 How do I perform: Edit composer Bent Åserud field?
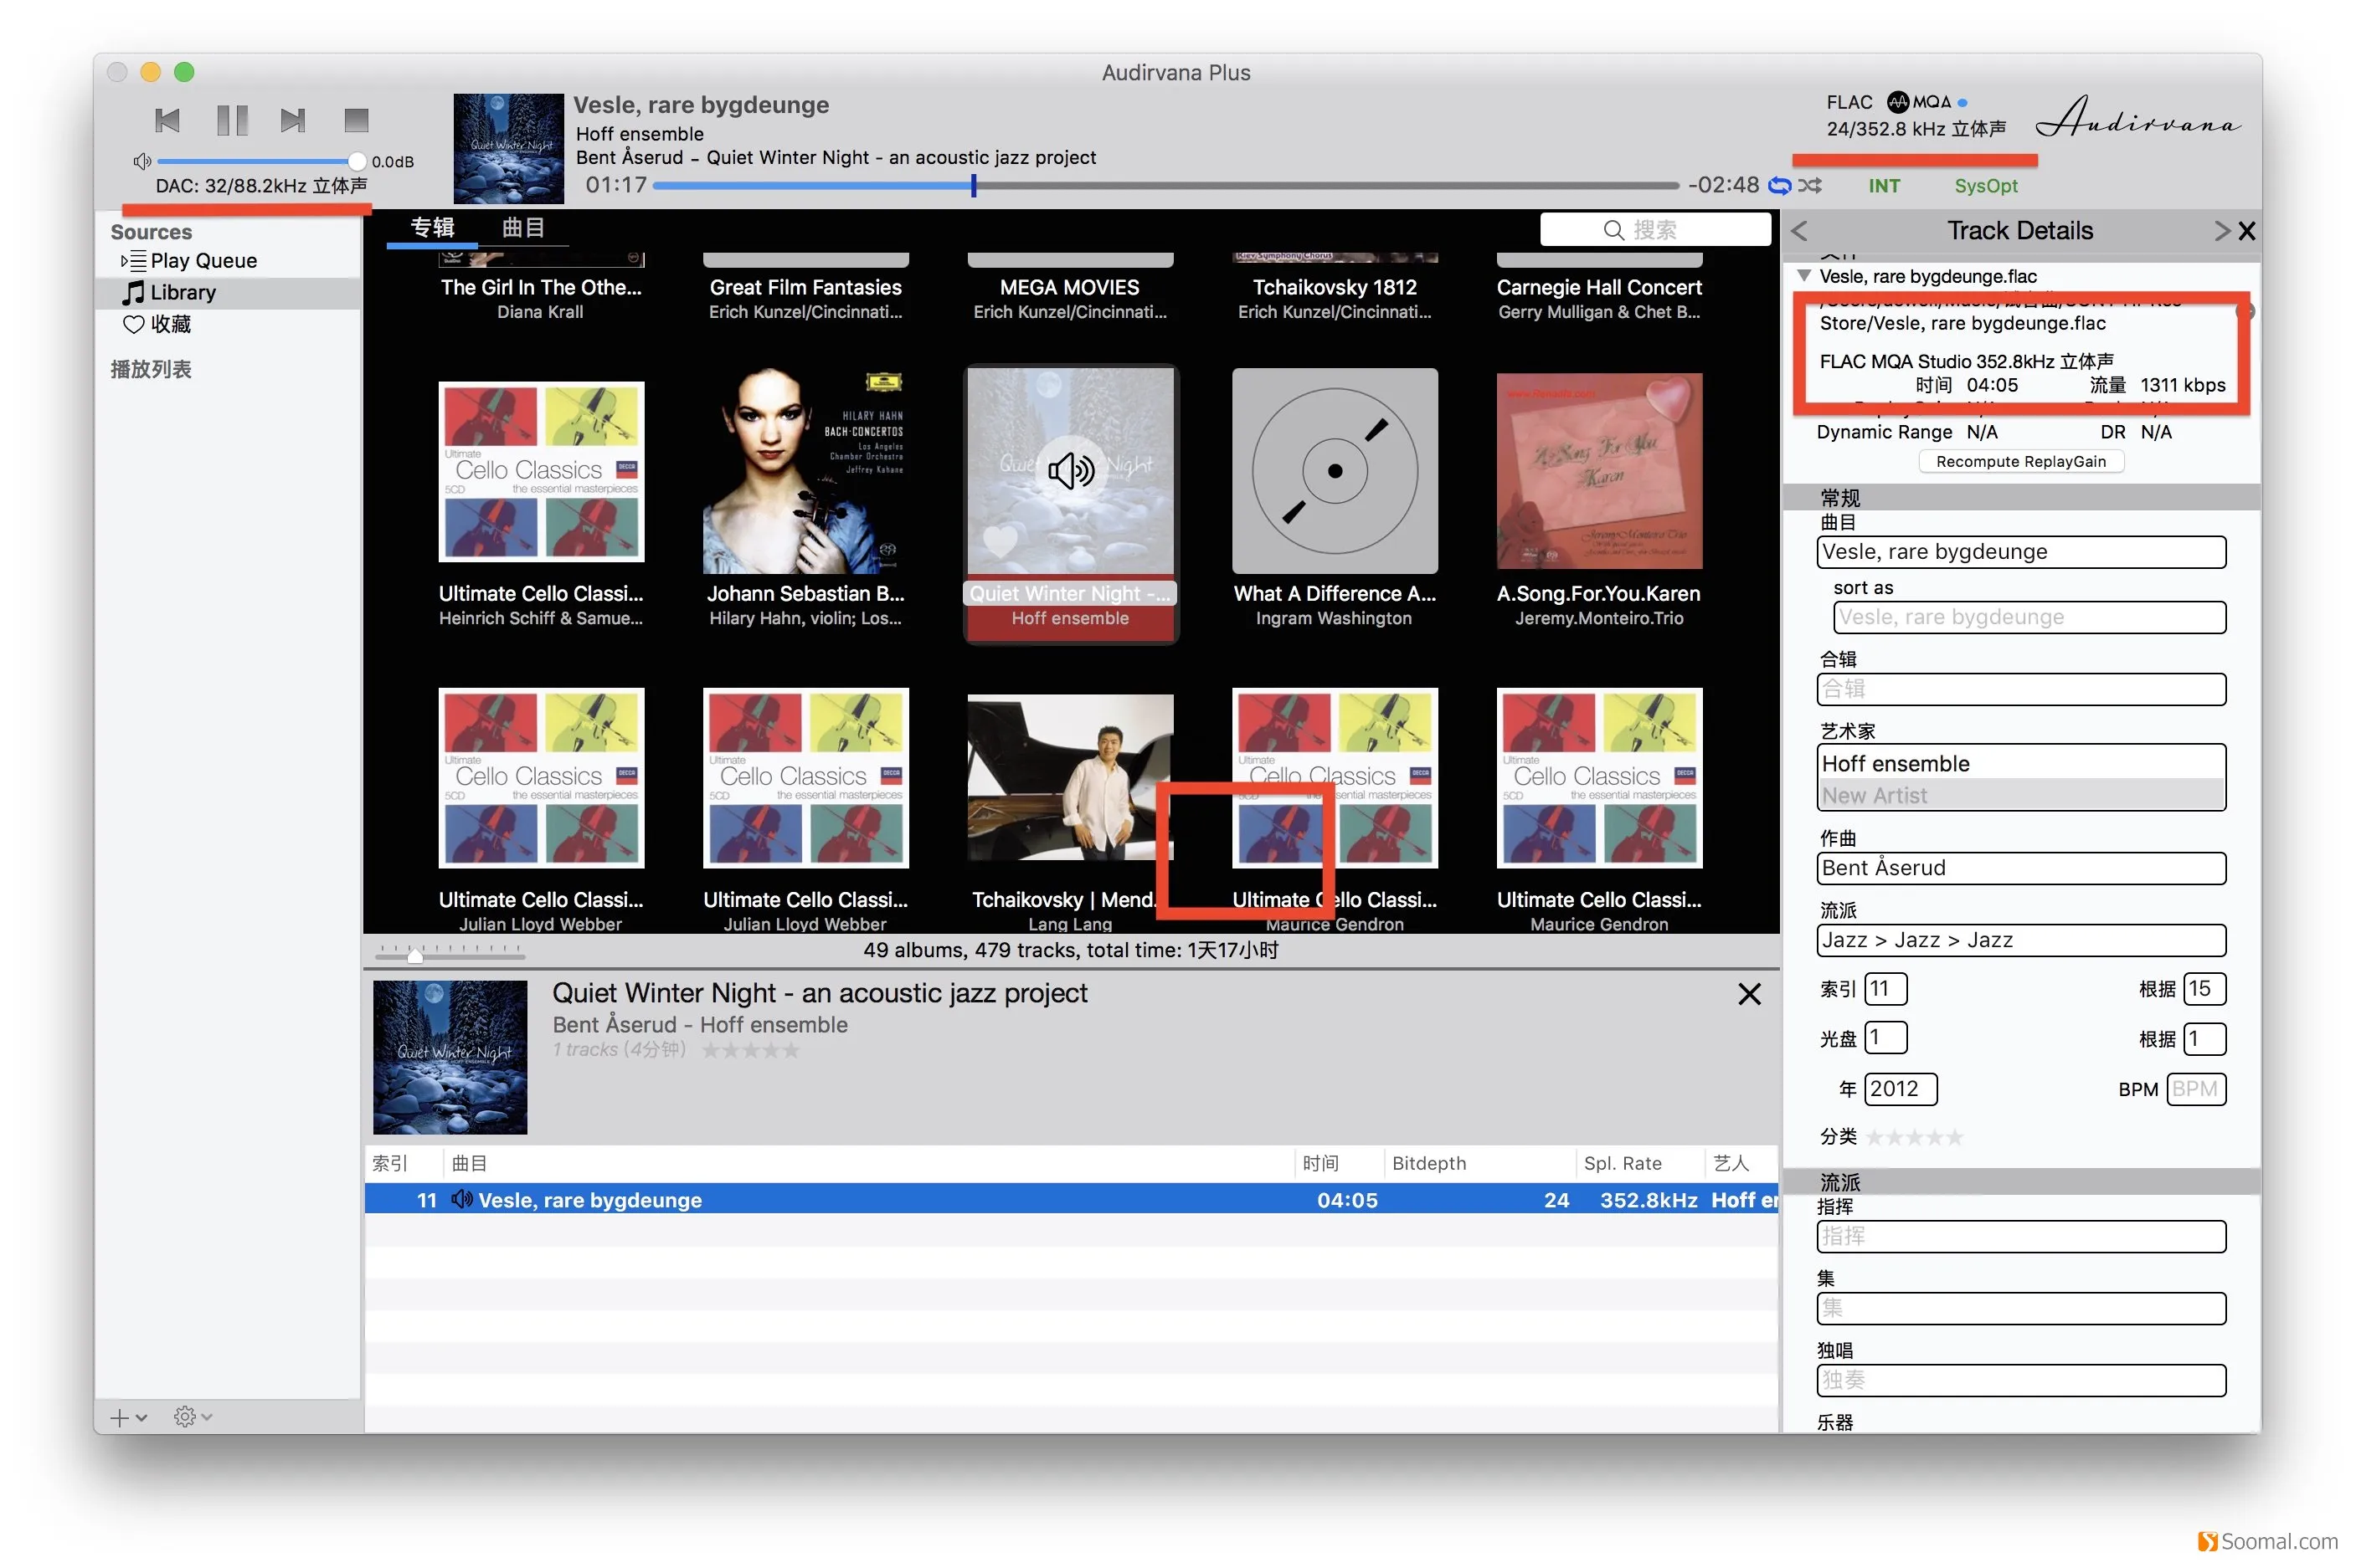[x=2020, y=868]
